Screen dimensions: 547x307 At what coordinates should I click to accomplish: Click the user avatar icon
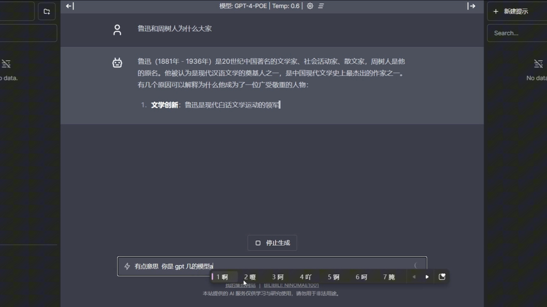[x=117, y=30]
